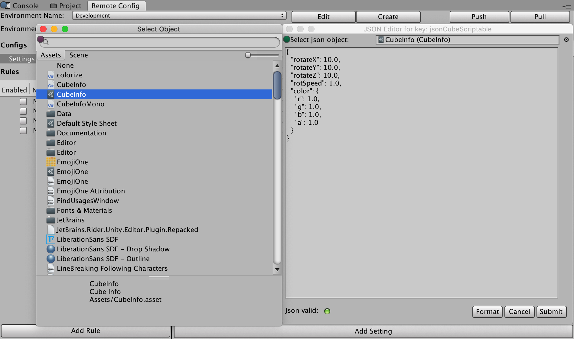Click the object picker circle next to CubeInfo field
574x339 pixels.
pyautogui.click(x=566, y=40)
